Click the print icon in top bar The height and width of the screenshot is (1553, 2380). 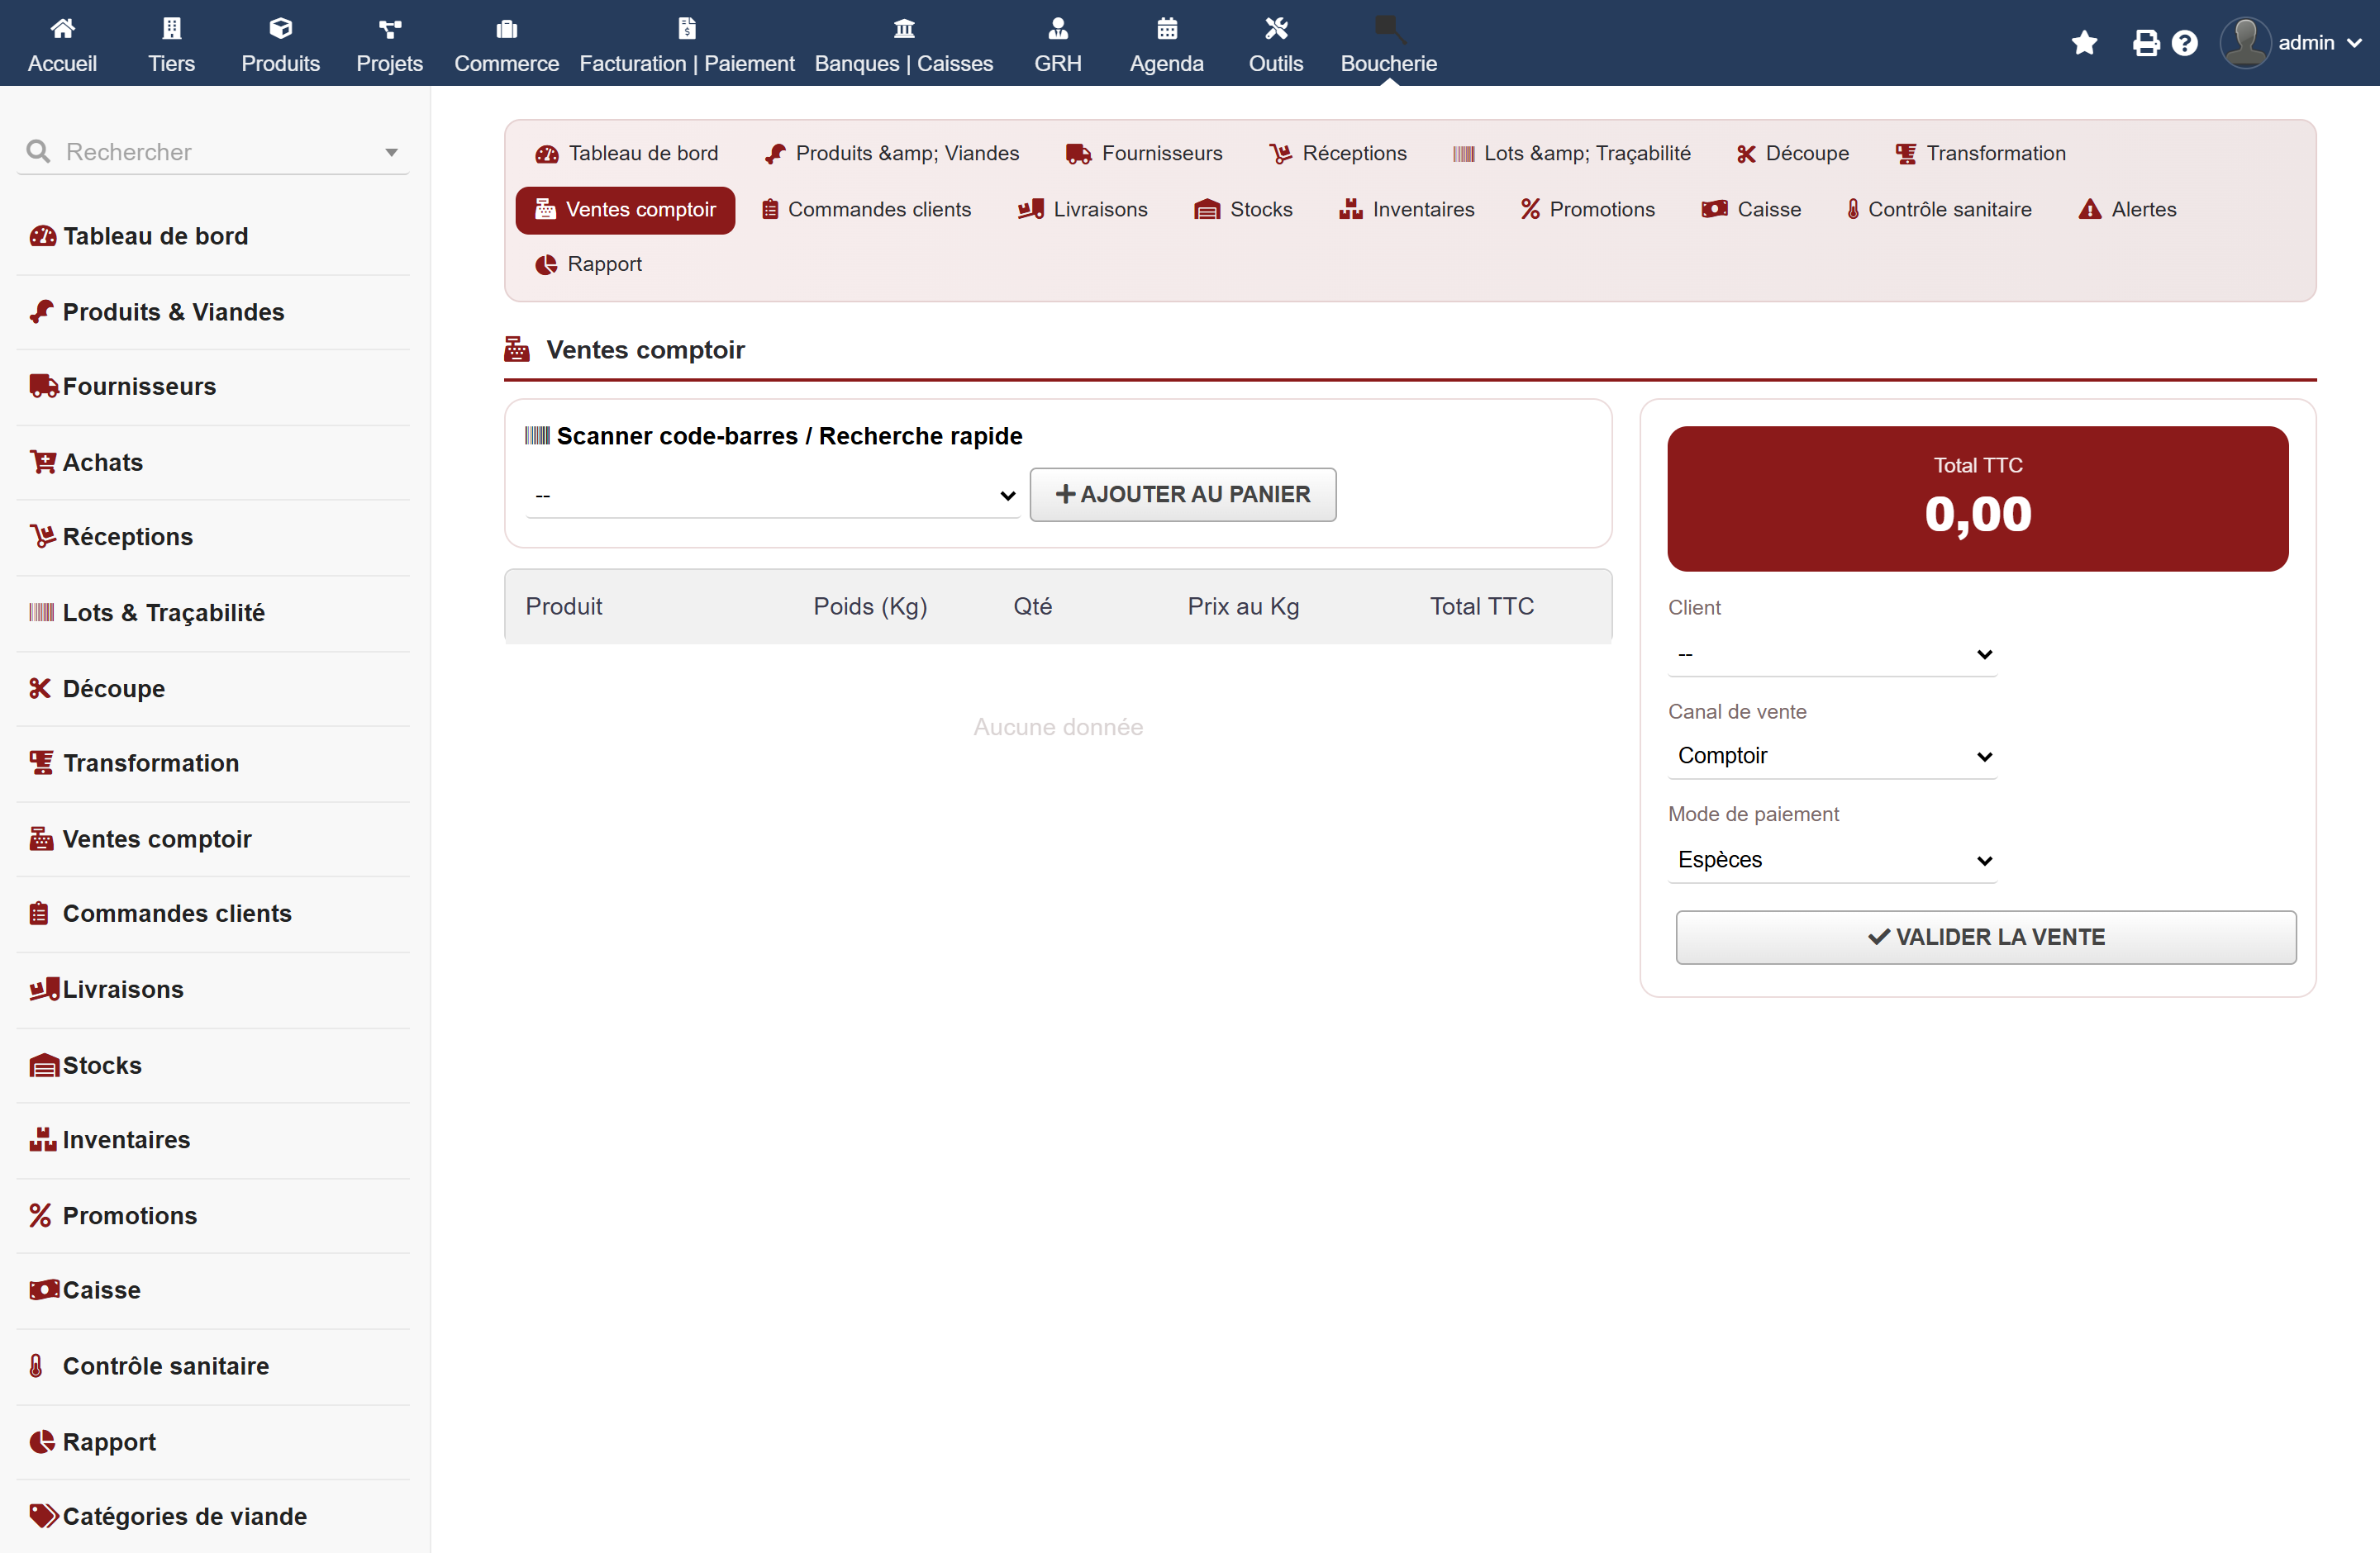2145,43
